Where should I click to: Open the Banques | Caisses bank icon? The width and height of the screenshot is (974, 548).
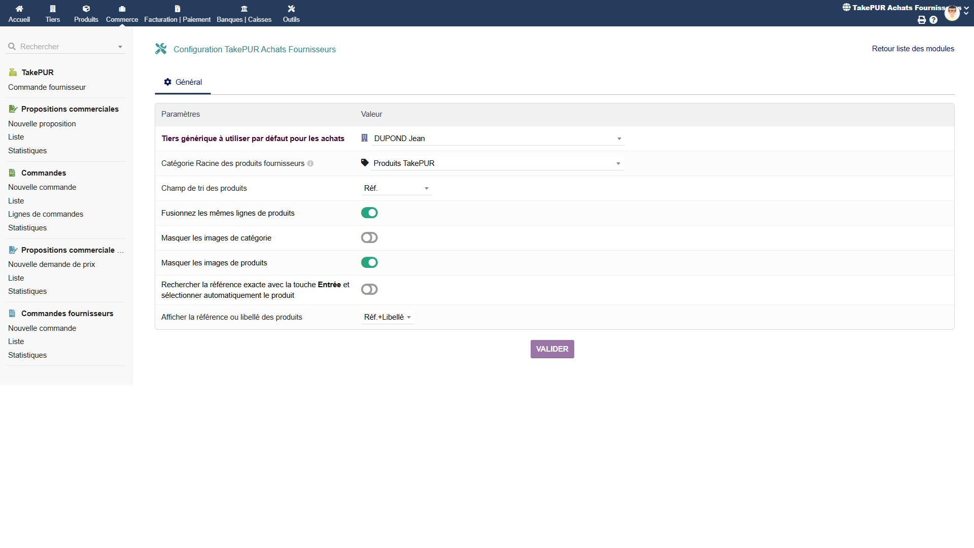coord(244,9)
